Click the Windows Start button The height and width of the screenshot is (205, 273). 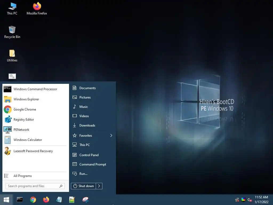(x=6, y=200)
